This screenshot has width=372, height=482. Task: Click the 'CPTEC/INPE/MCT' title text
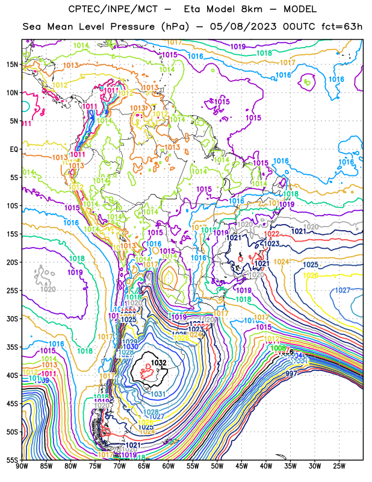[x=113, y=10]
